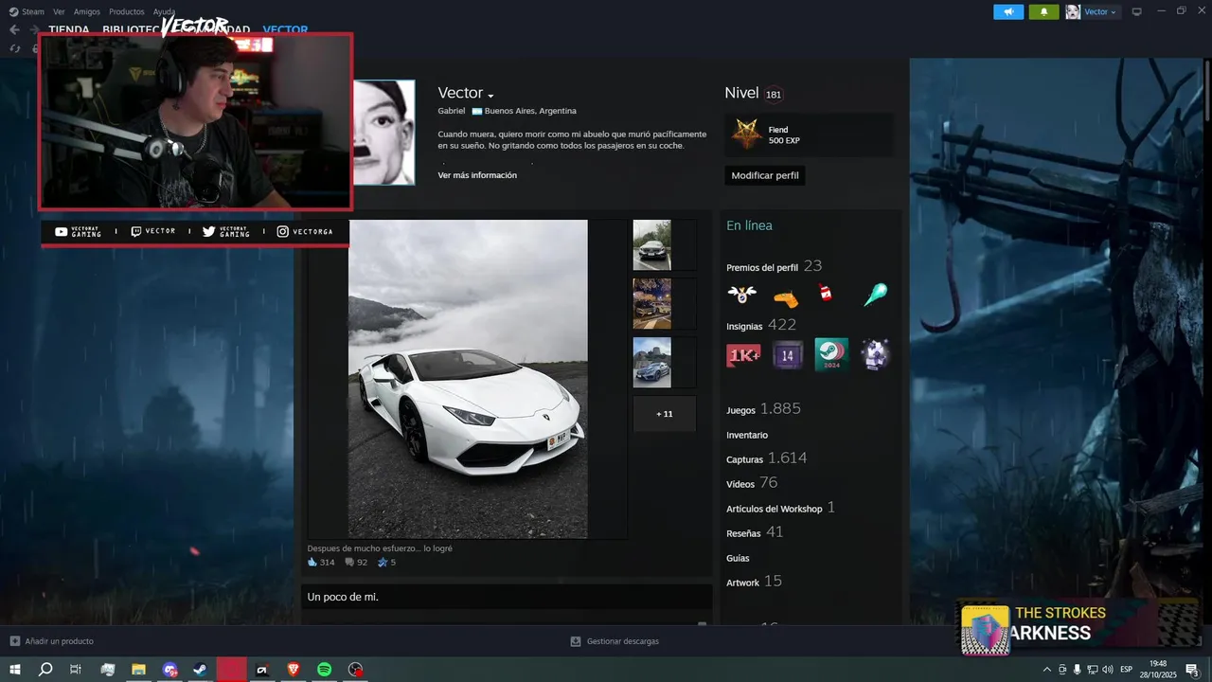Click the thumbs-up 314 likes icon
Screen dimensions: 1212x682
pos(312,562)
